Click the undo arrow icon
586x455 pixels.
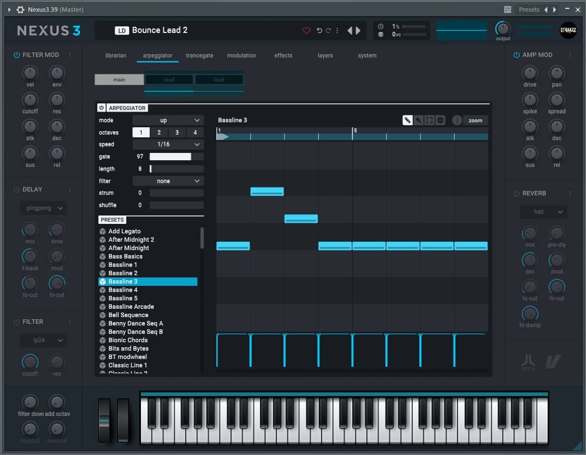pos(319,31)
